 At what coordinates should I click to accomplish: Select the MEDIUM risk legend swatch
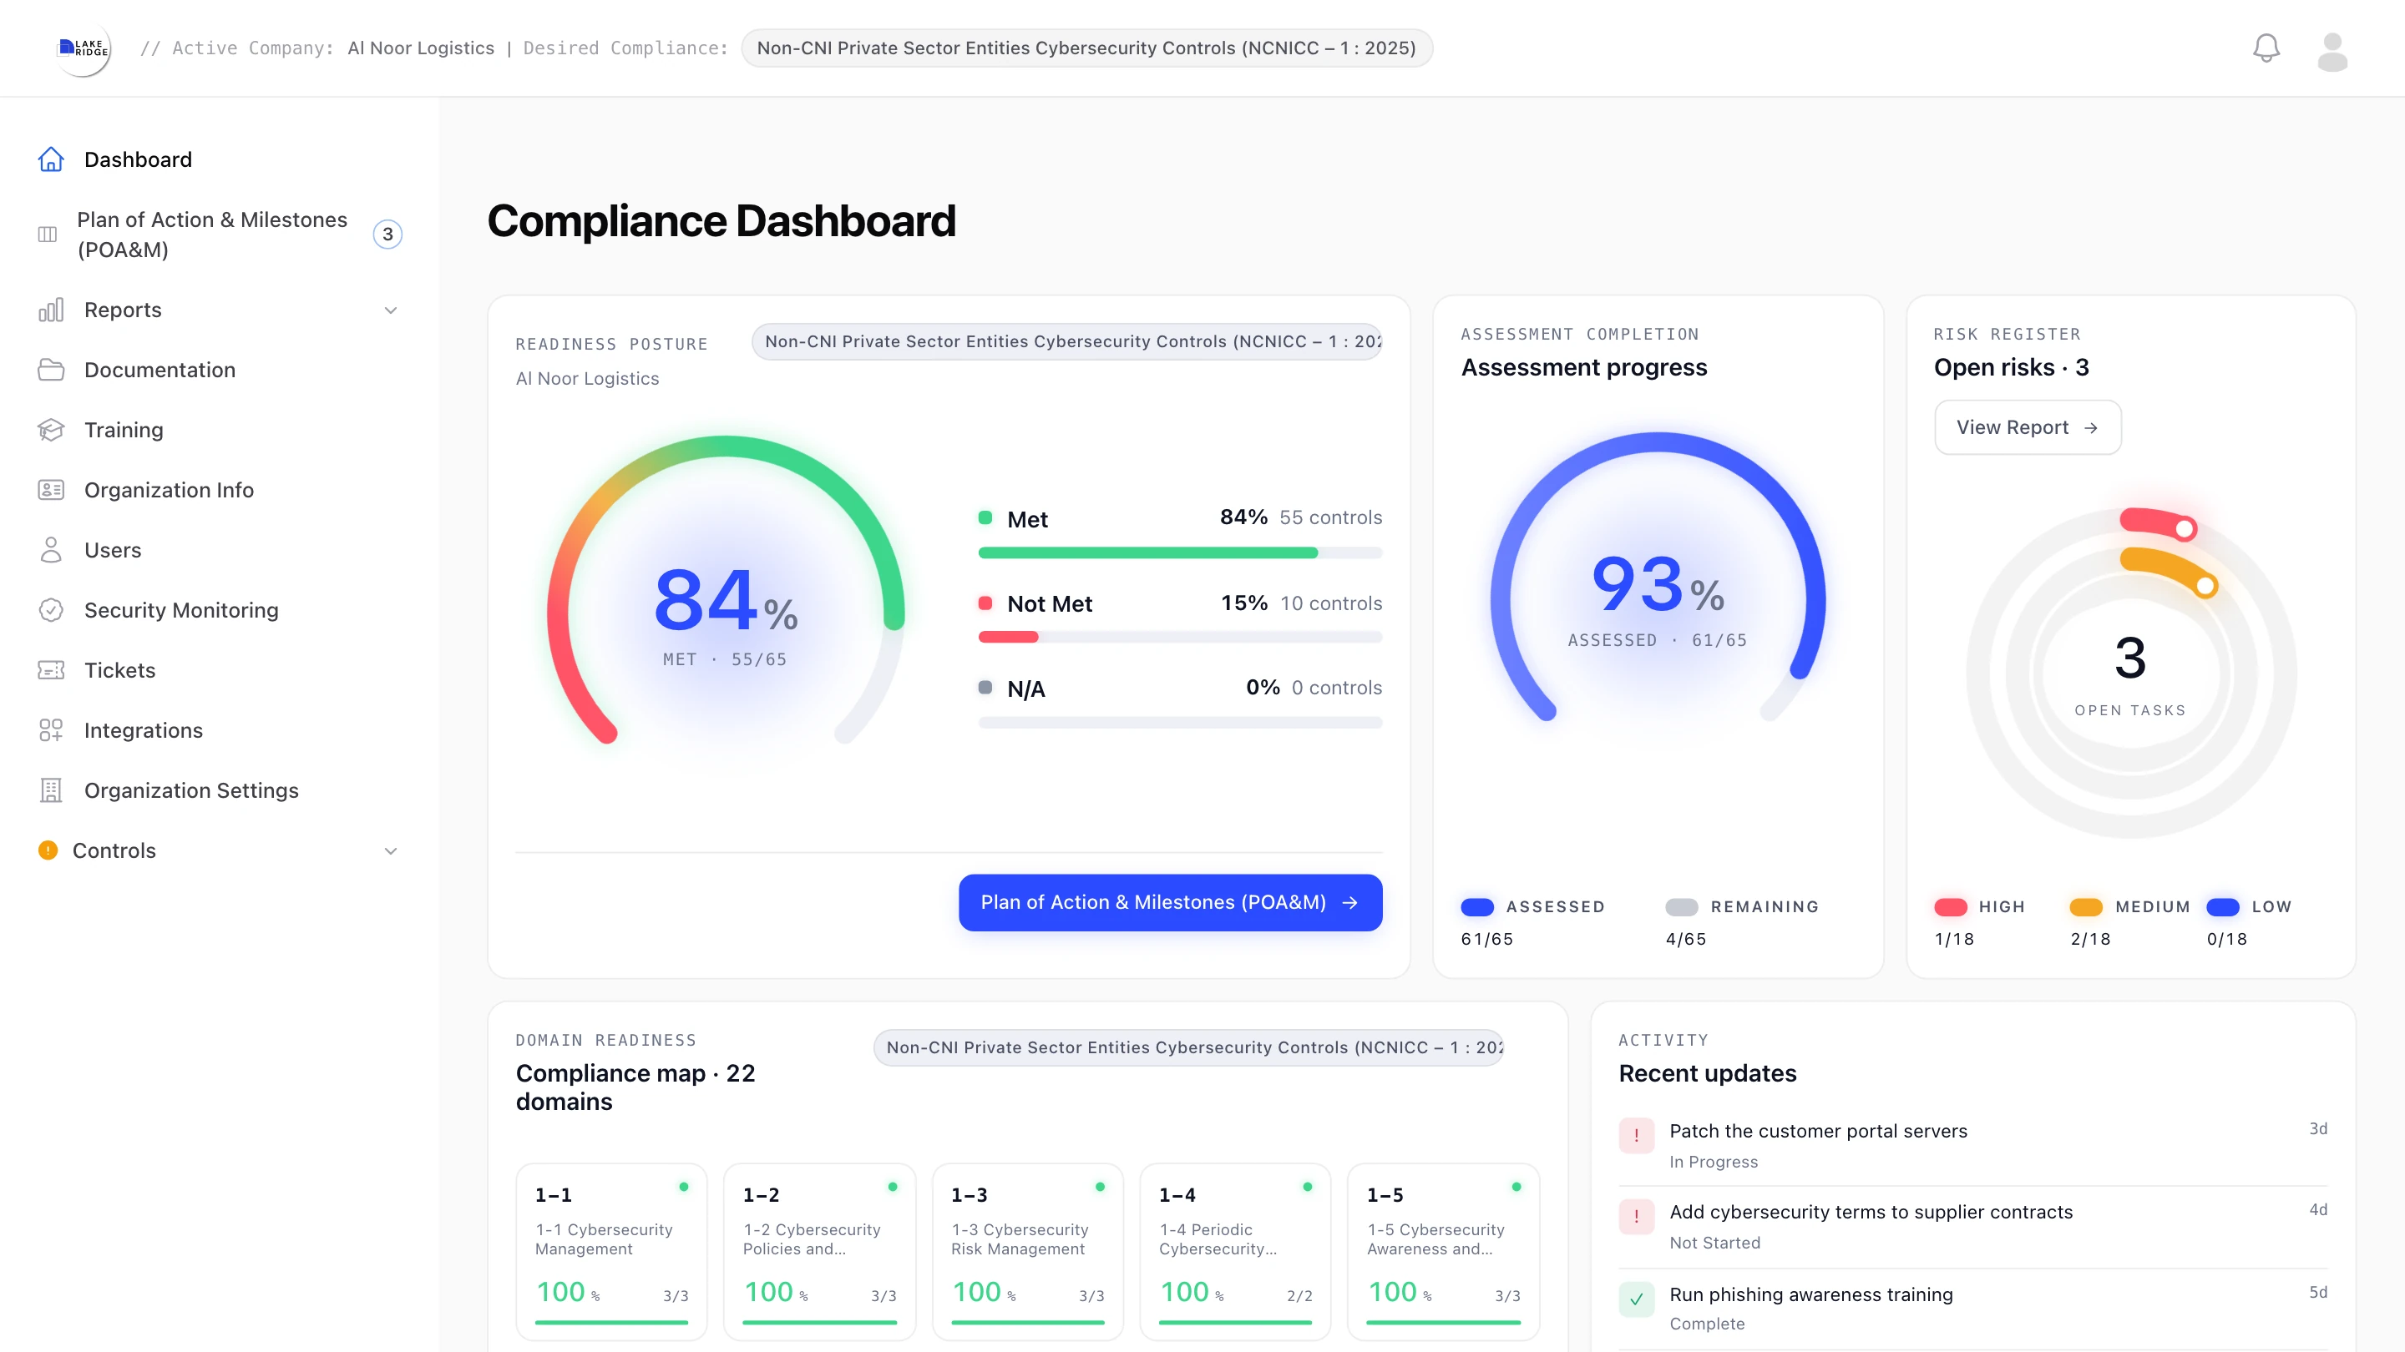[x=2086, y=907]
